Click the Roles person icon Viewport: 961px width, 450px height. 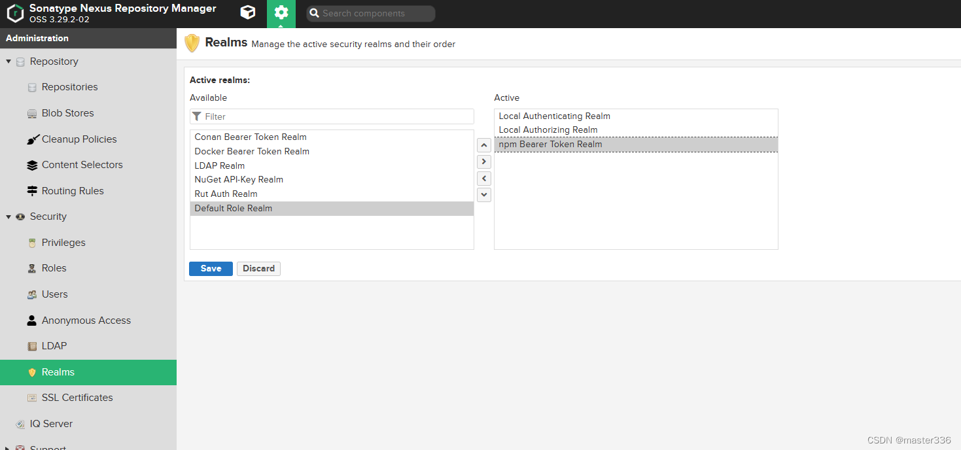[32, 268]
